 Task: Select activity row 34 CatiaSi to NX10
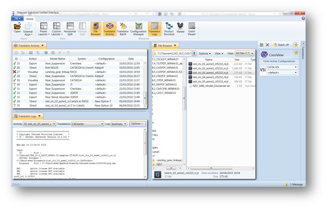pyautogui.click(x=79, y=101)
